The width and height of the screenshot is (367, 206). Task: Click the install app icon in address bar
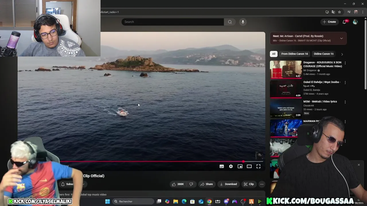coord(327,12)
